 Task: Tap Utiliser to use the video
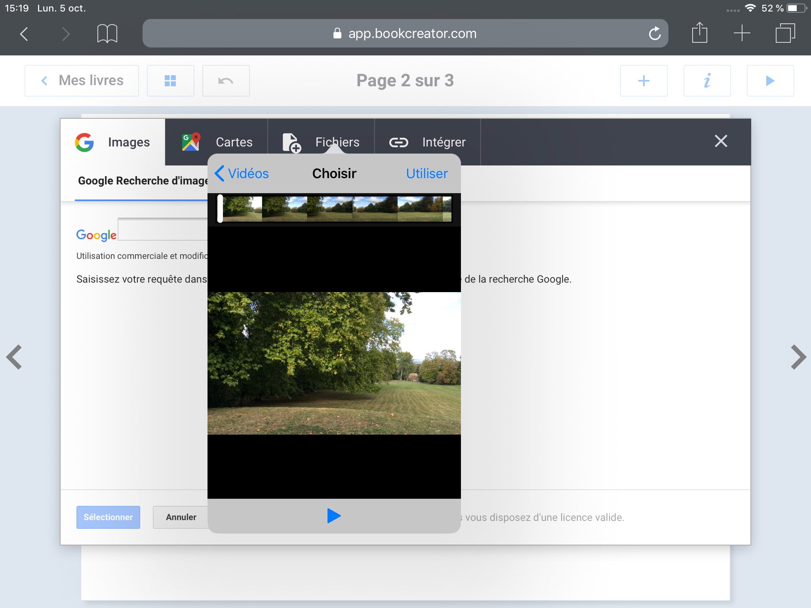[x=426, y=174]
